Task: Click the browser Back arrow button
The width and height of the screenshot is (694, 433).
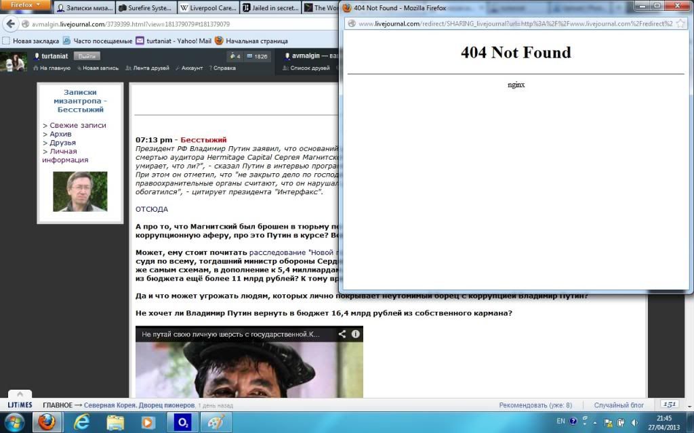Action: coord(10,24)
